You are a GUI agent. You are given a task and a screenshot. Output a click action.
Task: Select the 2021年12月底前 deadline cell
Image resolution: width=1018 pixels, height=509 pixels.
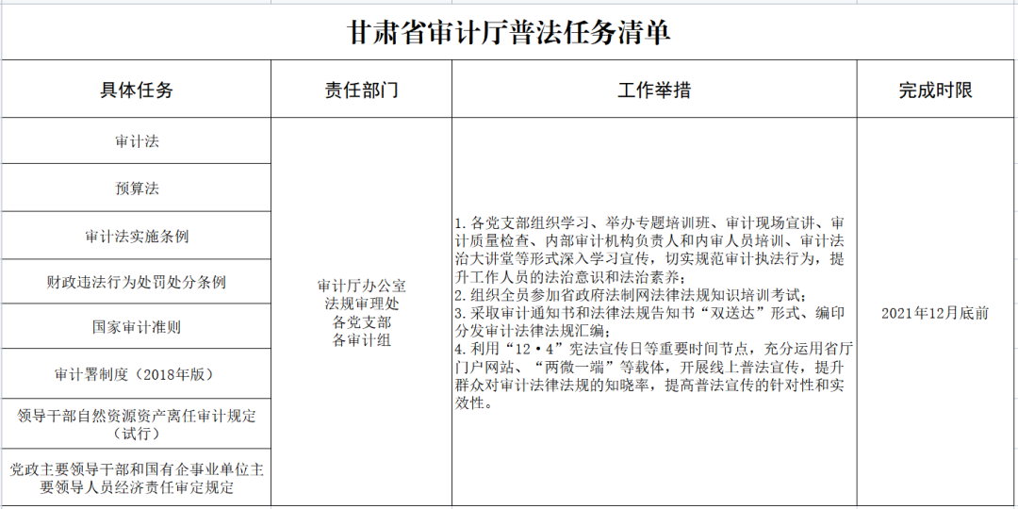click(936, 314)
